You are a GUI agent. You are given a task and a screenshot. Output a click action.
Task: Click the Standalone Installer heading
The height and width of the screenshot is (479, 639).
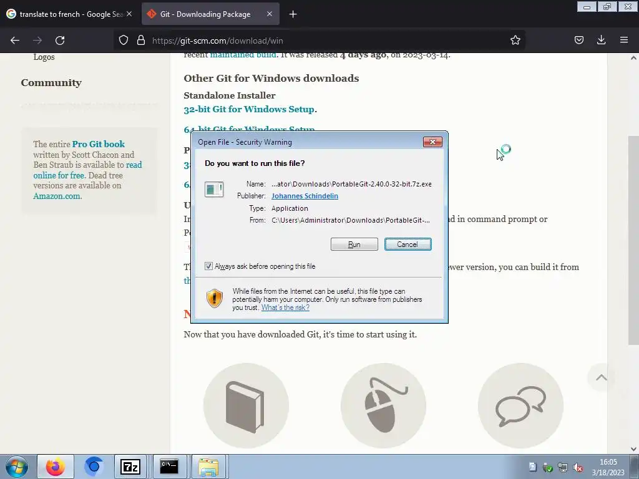click(x=230, y=95)
